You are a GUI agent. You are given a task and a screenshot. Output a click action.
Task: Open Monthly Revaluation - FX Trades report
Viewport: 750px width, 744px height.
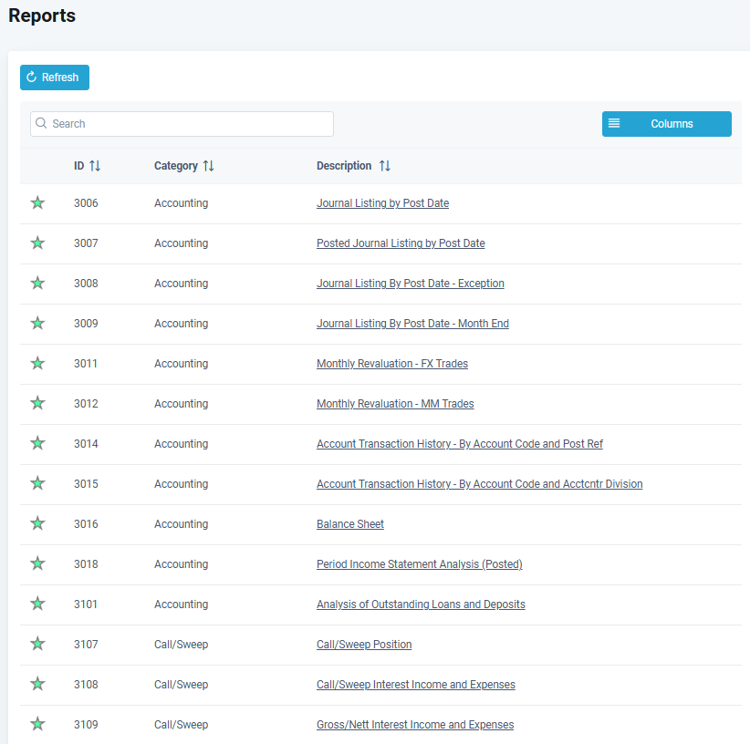tap(391, 364)
